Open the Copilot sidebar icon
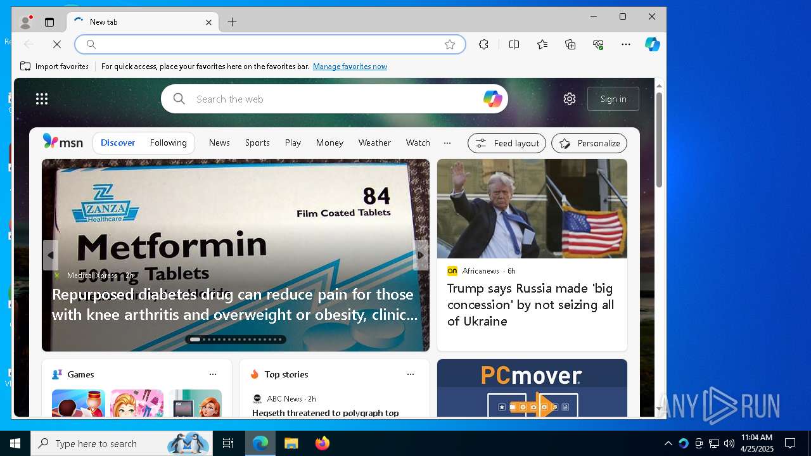Viewport: 811px width, 456px height. pos(652,44)
